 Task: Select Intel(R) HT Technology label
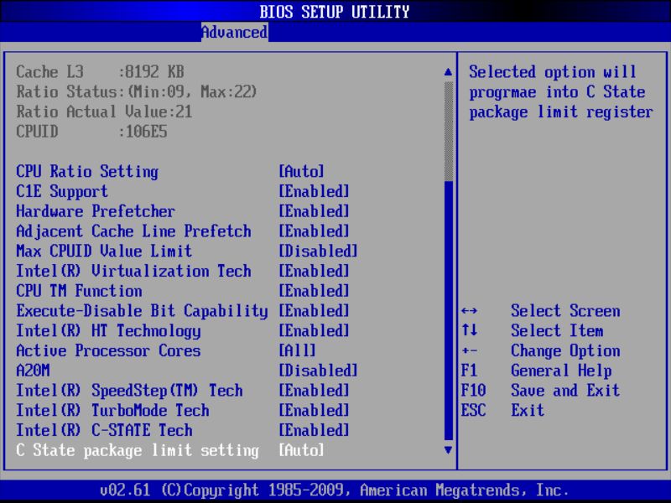pyautogui.click(x=108, y=330)
